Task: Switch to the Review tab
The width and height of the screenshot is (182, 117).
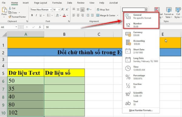Action: point(81,3)
